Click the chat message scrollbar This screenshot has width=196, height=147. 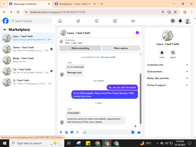click(x=141, y=99)
